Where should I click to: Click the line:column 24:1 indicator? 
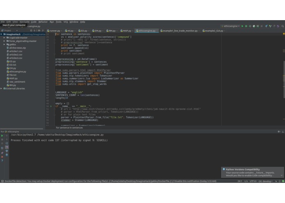point(240,181)
